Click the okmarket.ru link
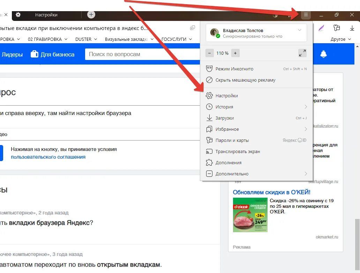The width and height of the screenshot is (360, 273). pos(327,237)
